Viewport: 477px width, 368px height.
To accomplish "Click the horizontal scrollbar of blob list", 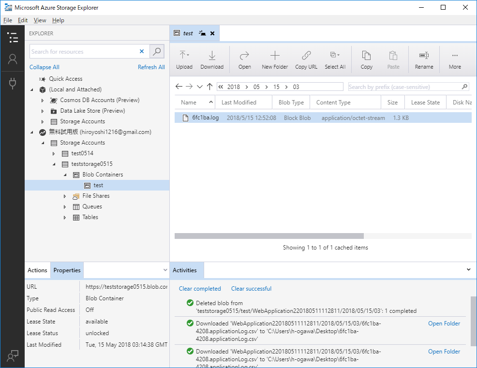I will 269,236.
